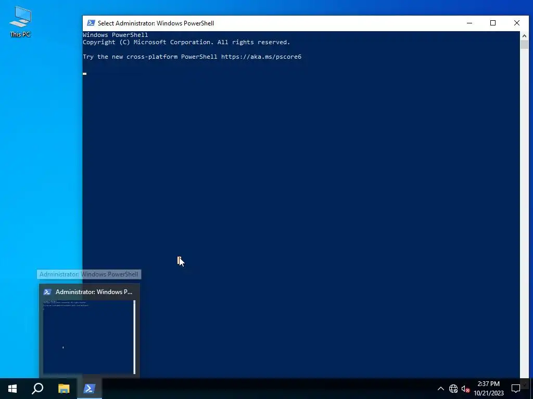The width and height of the screenshot is (533, 399).
Task: Select the Administrator PowerShell preview thumbnail
Action: (89, 337)
